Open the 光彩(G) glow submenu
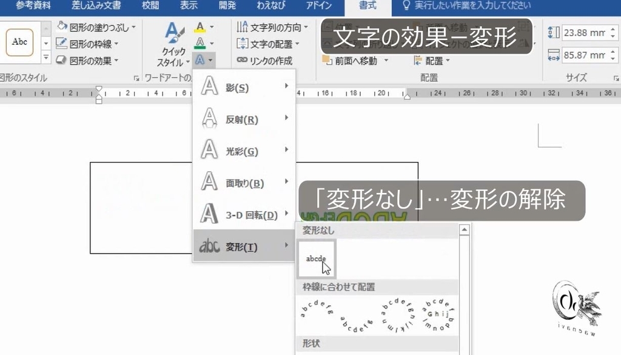This screenshot has width=621, height=355. [244, 150]
